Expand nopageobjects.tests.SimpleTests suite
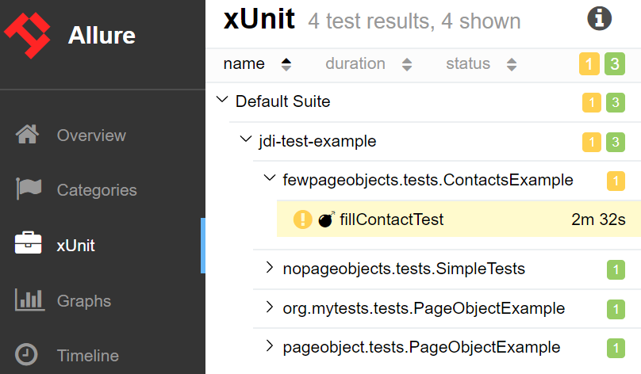 pos(270,269)
